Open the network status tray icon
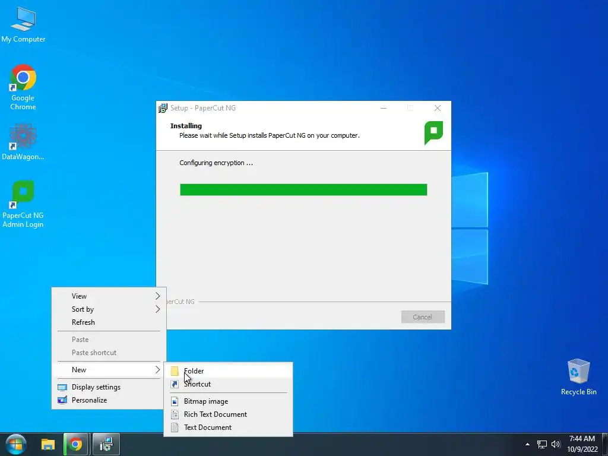The image size is (608, 456). pos(542,444)
